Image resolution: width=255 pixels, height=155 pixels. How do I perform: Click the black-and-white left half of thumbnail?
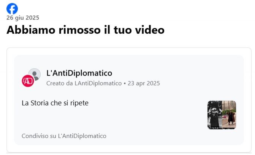click(x=215, y=115)
